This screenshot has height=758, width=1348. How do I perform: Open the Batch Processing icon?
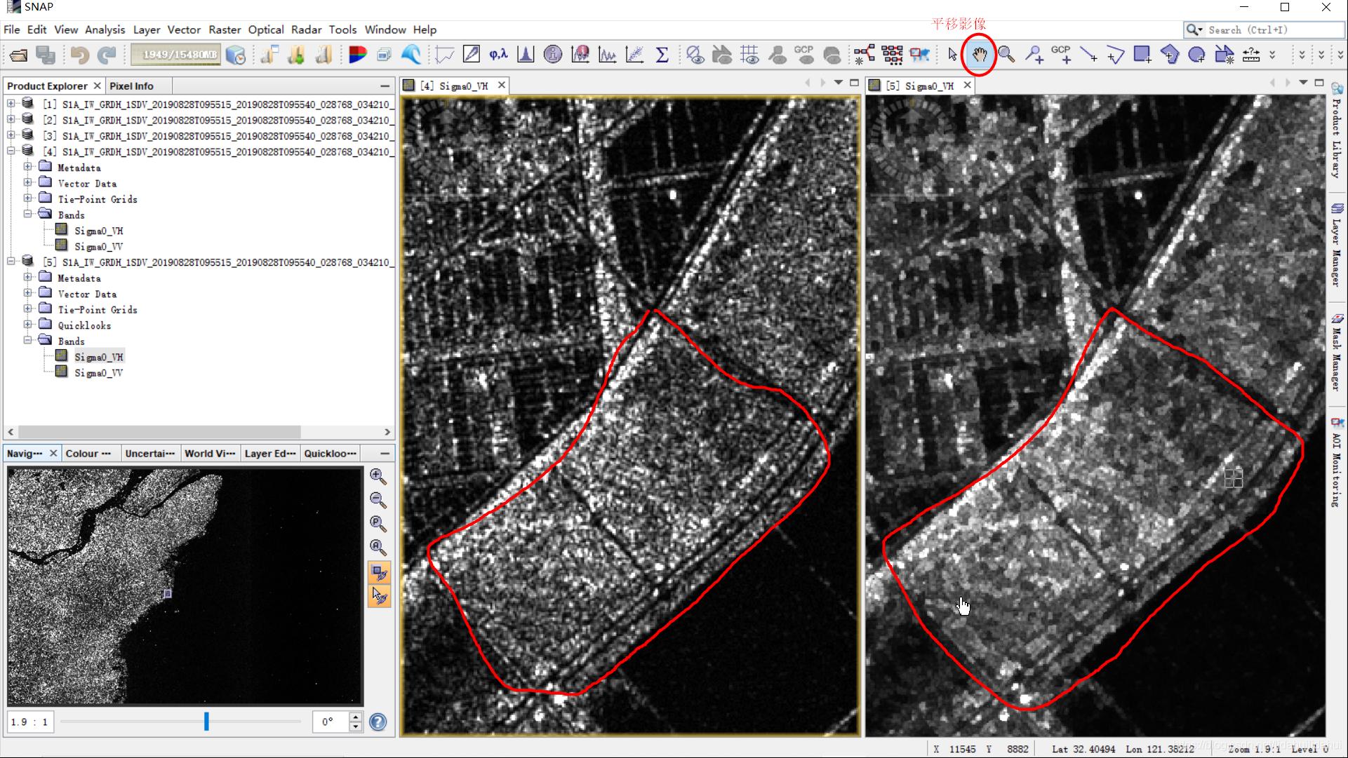tap(892, 55)
